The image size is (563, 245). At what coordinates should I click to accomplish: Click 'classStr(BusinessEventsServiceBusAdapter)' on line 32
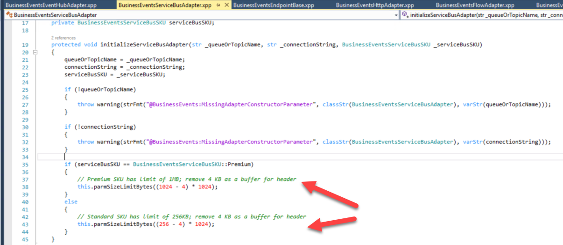pos(388,142)
